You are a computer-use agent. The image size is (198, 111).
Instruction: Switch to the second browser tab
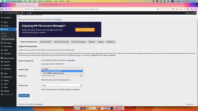tap(50, 5)
